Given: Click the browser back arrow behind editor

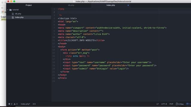Looking at the screenshot, I should 2,8.
